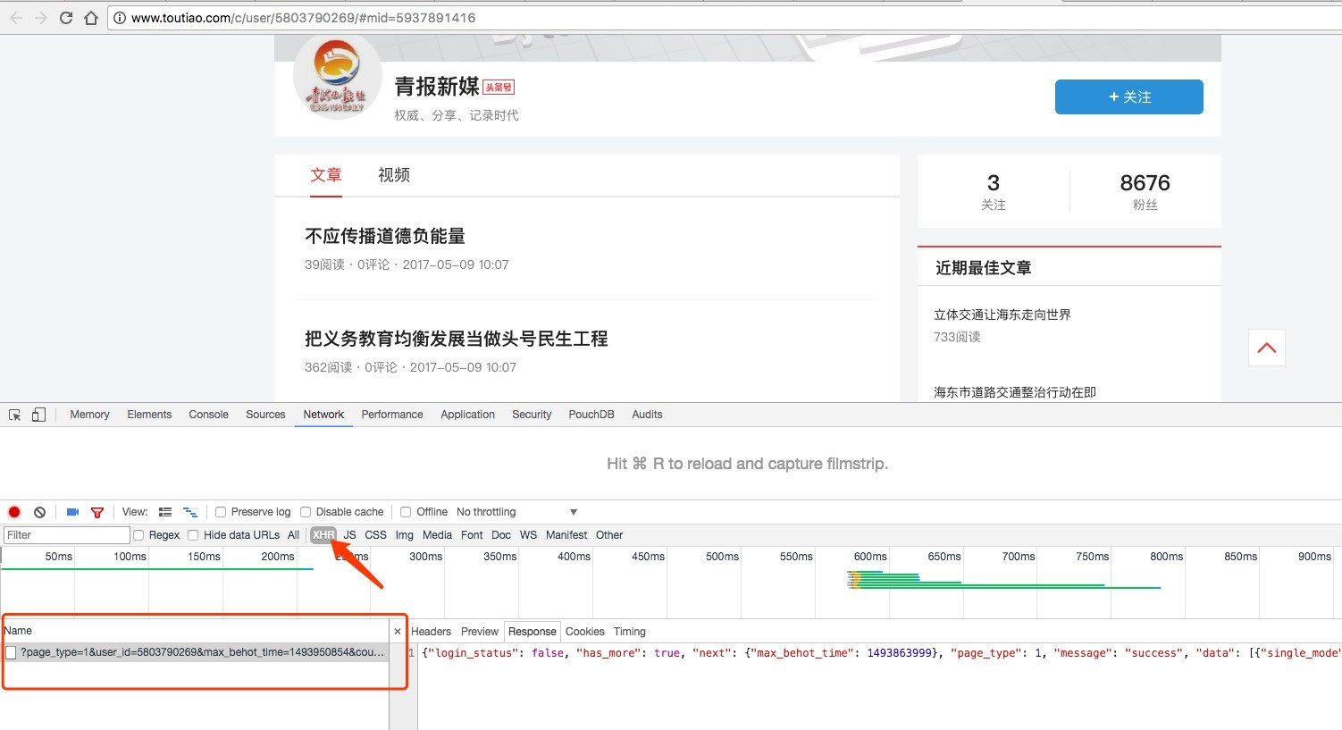Open the Console panel tab
The height and width of the screenshot is (730, 1342).
208,415
